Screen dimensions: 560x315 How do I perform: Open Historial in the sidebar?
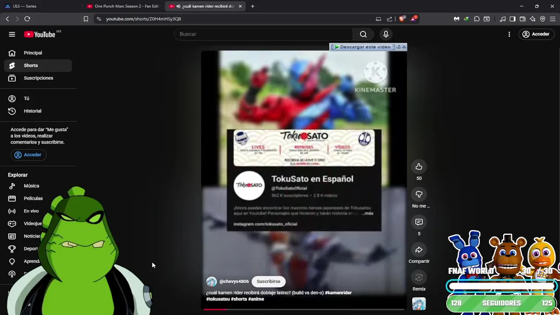point(38,111)
